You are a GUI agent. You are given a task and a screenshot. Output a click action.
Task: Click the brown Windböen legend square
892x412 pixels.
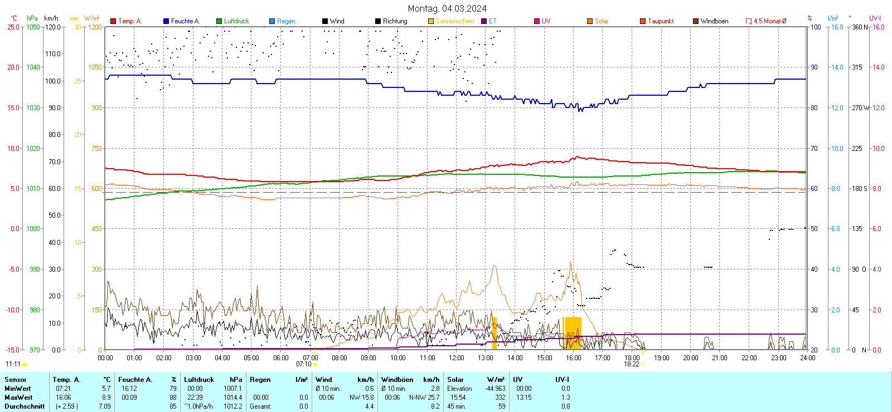pos(696,21)
